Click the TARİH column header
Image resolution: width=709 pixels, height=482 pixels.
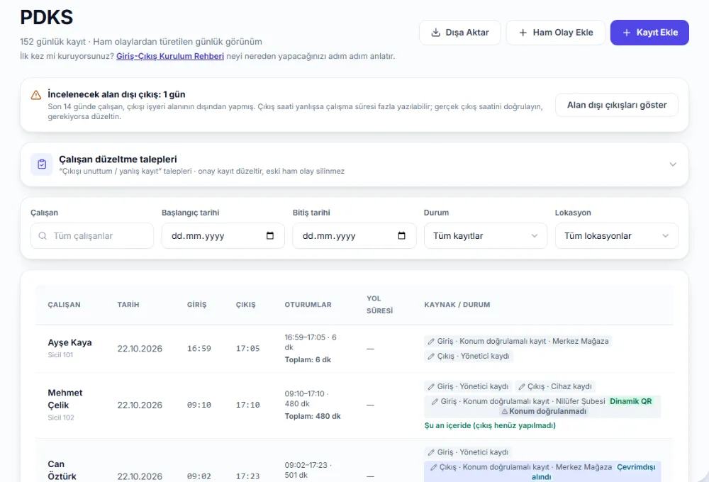tap(128, 305)
